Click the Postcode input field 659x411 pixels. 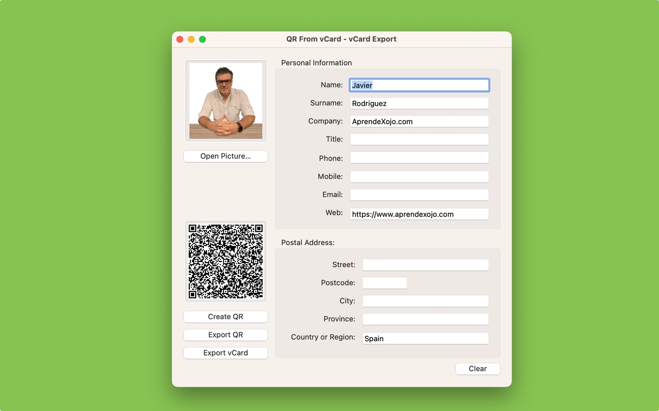pos(385,283)
